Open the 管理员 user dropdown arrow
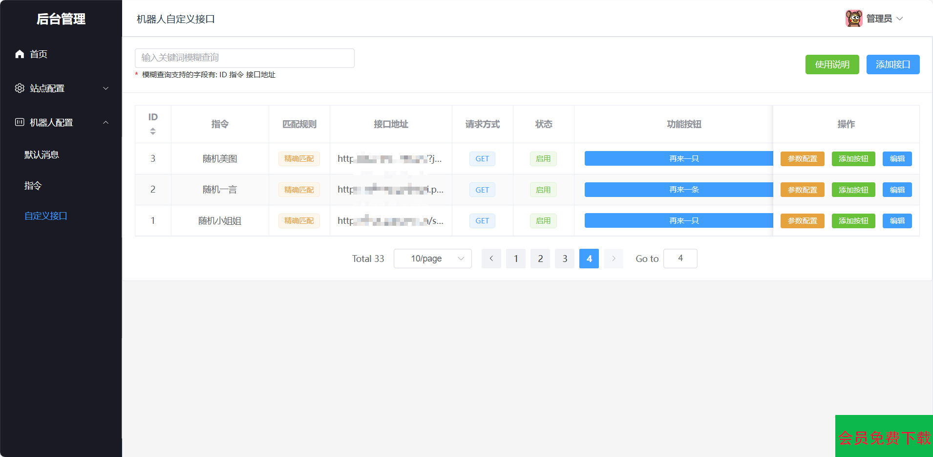 (x=900, y=19)
